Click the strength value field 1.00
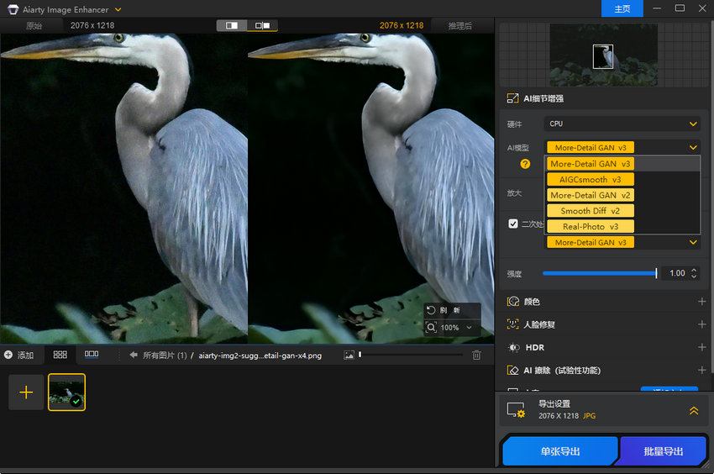Screen dimensions: 714x474 pyautogui.click(x=677, y=273)
